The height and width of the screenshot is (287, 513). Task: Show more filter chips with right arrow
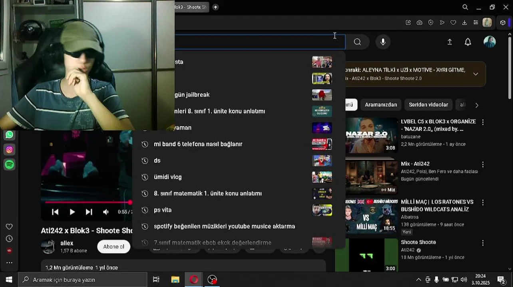(x=477, y=105)
